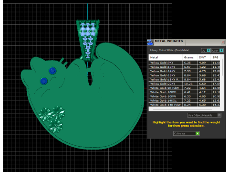
Task: Select the Yellow Gold:14KY row
Action: 185,71
